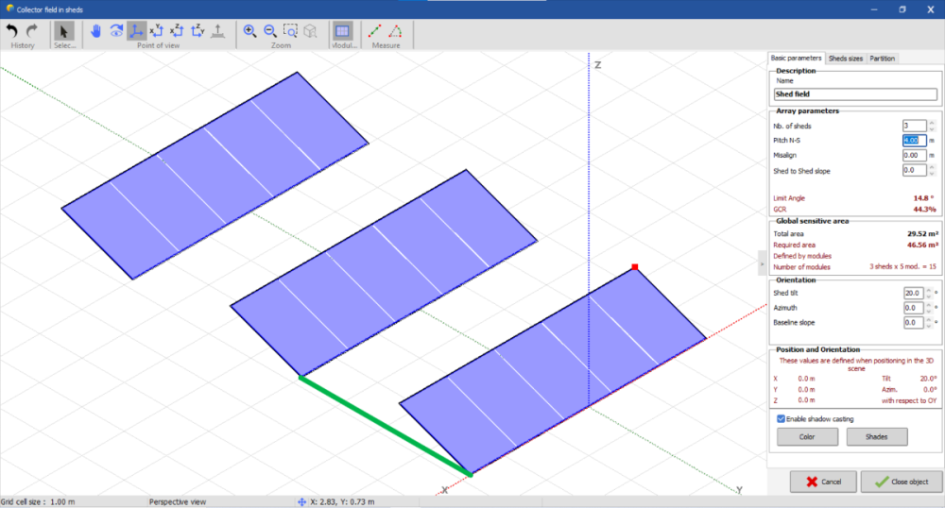The image size is (945, 508).
Task: Click the Close object button
Action: [x=901, y=482]
